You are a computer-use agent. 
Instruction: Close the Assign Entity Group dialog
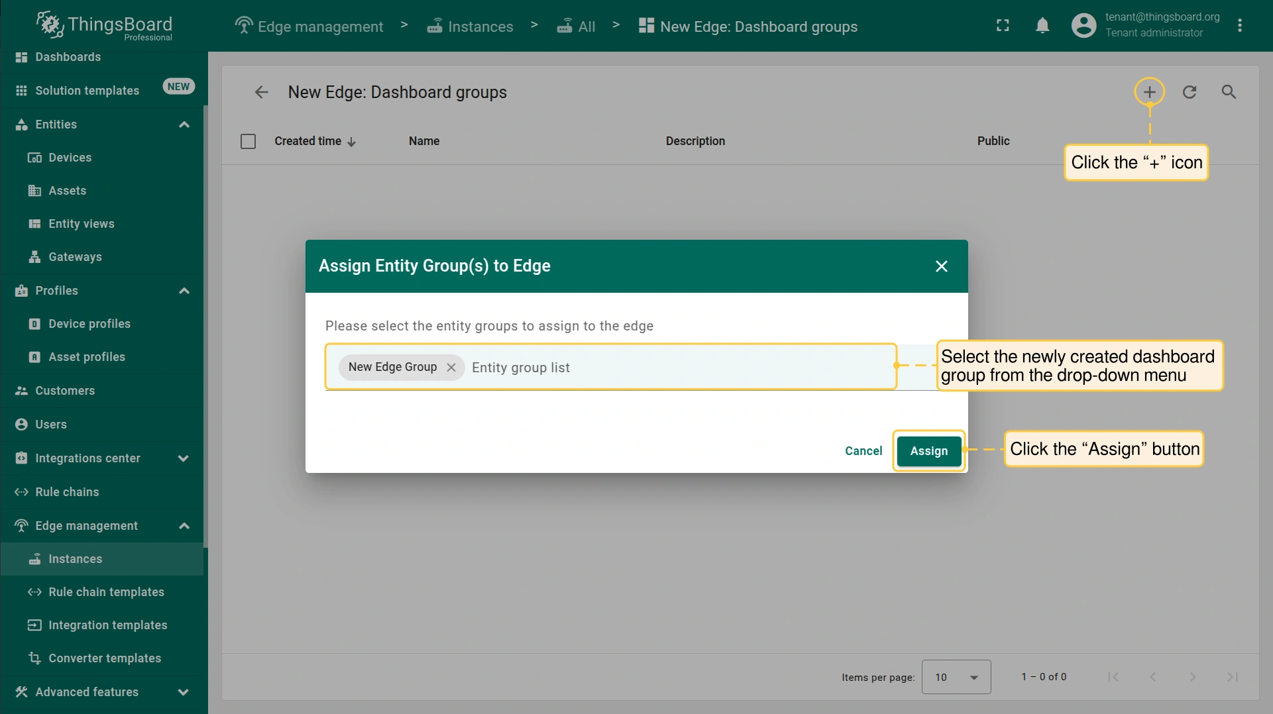coord(941,266)
